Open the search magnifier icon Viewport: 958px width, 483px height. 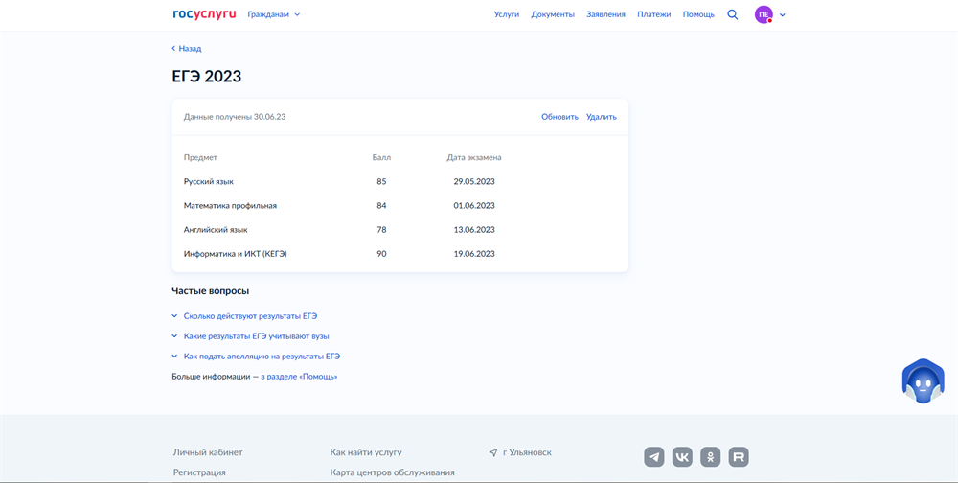point(733,14)
